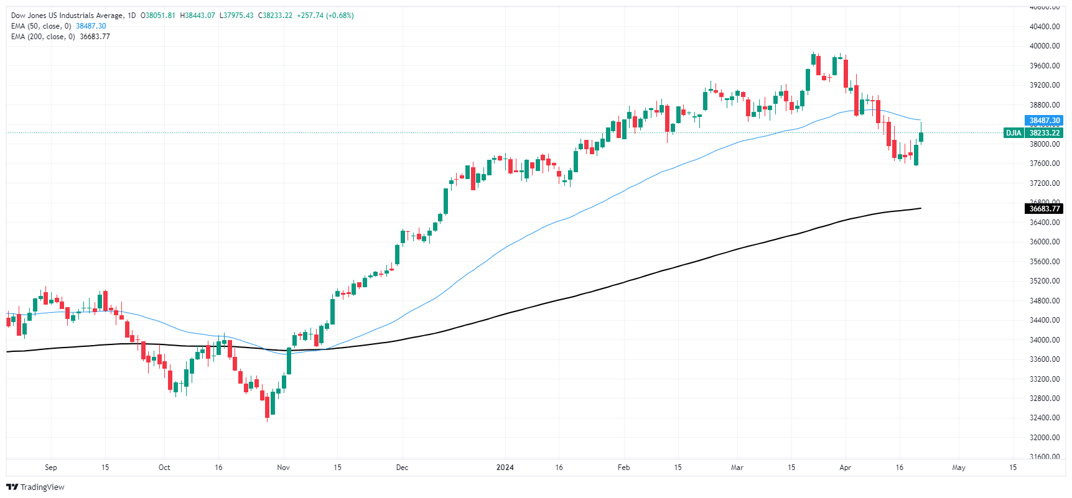Screen dimensions: 1072x498
Task: Select the EMA 50 indicator legend
Action: click(41, 26)
